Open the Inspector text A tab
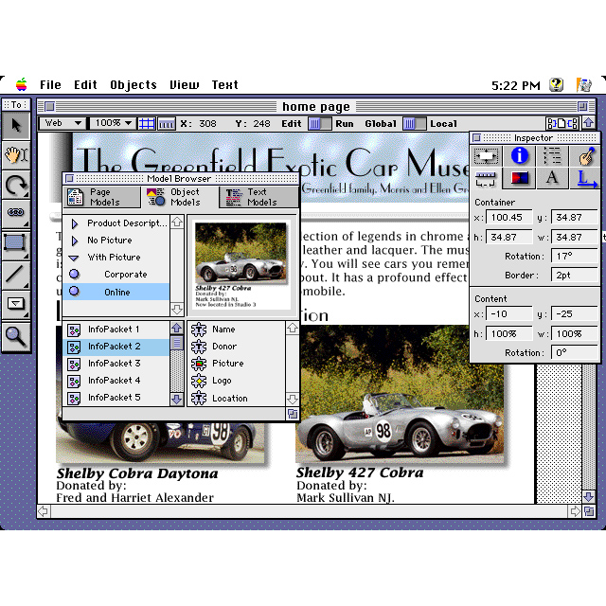The width and height of the screenshot is (606, 606). (552, 178)
